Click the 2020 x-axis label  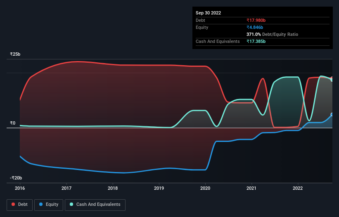coord(205,188)
